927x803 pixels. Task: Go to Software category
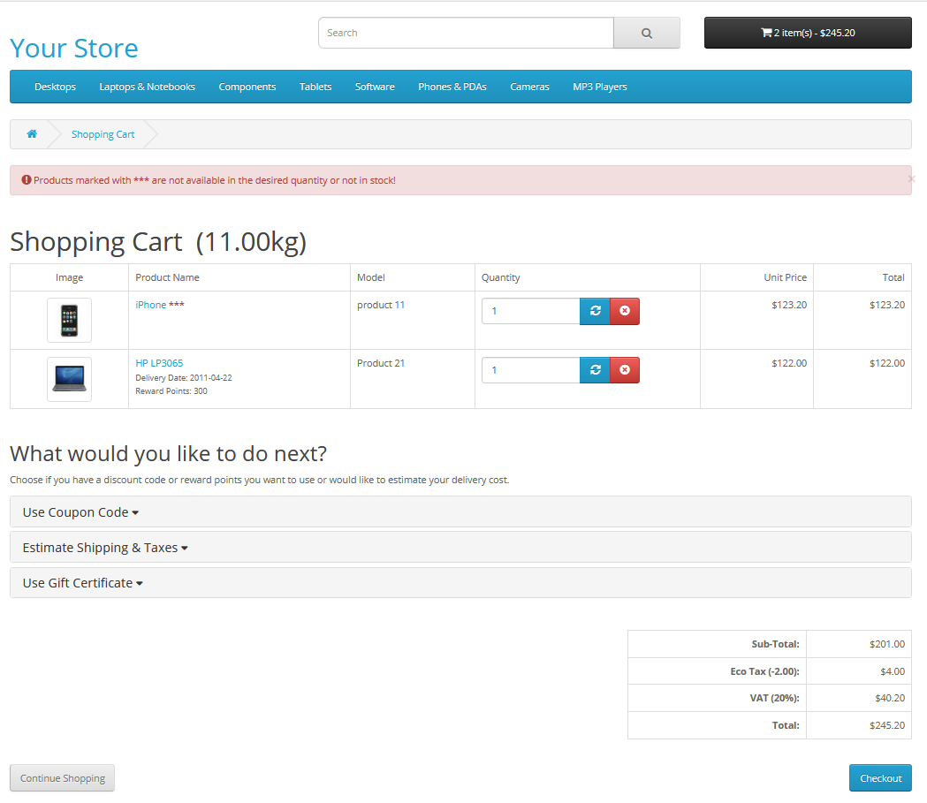[x=375, y=87]
